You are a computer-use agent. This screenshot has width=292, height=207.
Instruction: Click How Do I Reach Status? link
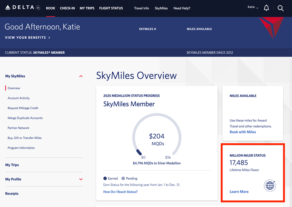[x=120, y=192]
